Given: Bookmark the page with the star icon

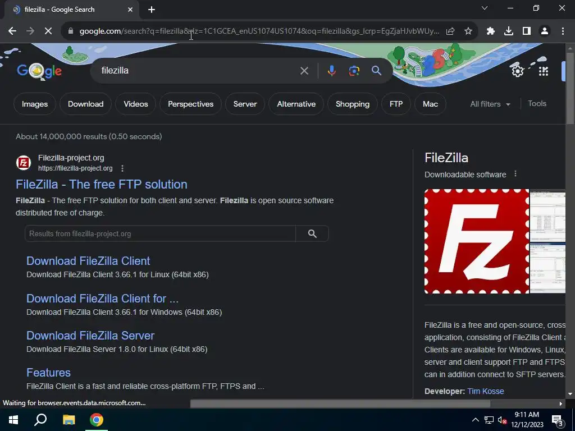Looking at the screenshot, I should [x=468, y=31].
